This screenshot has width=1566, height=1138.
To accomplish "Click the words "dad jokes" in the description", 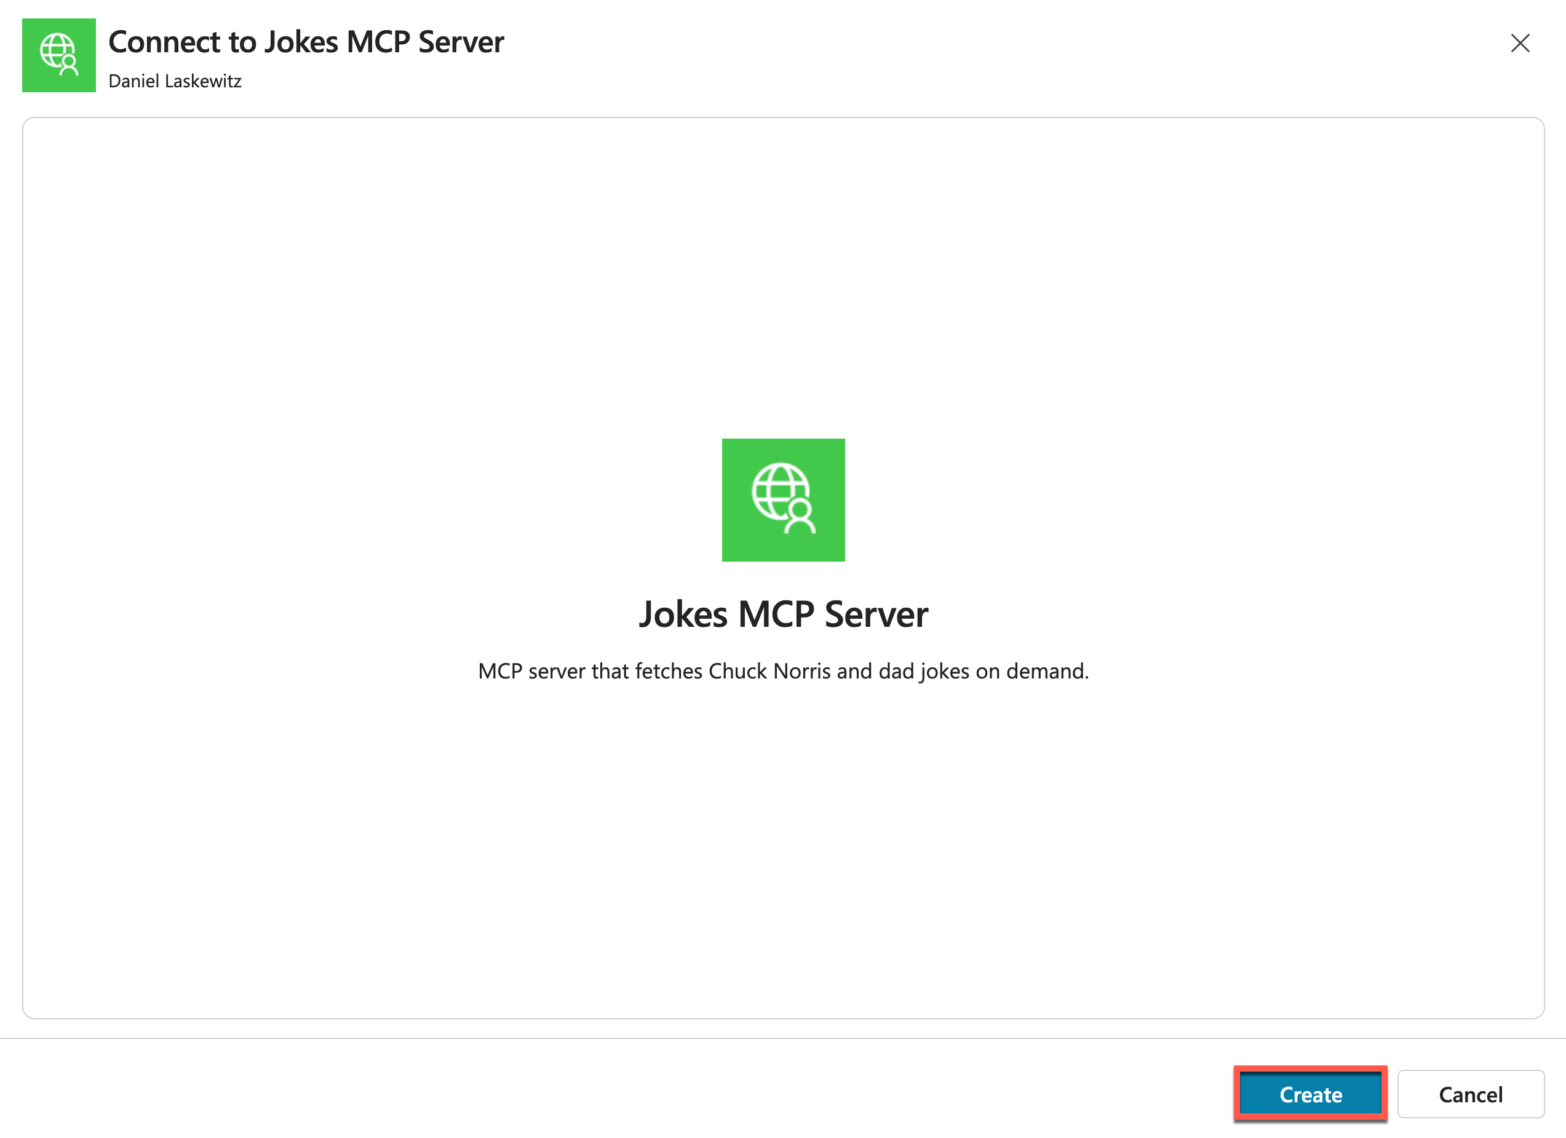I will click(x=924, y=670).
